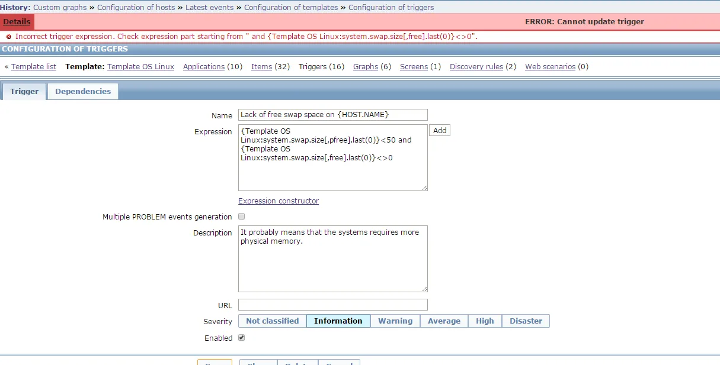720x365 pixels.
Task: Set severity to Not classified
Action: 273,321
